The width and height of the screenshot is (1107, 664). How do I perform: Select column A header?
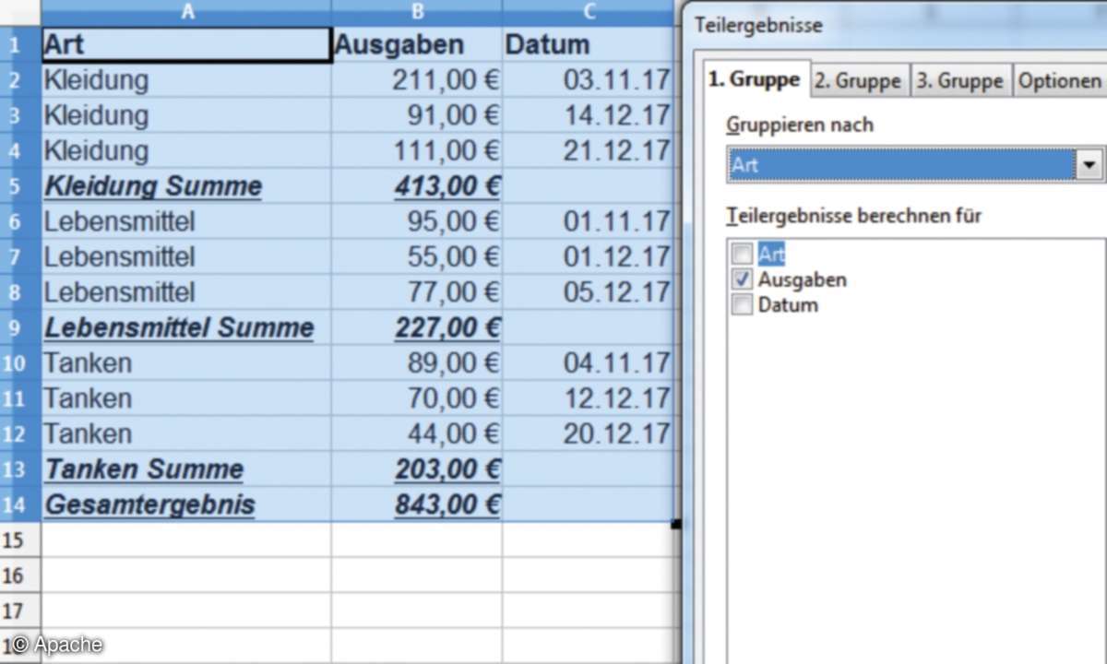186,12
